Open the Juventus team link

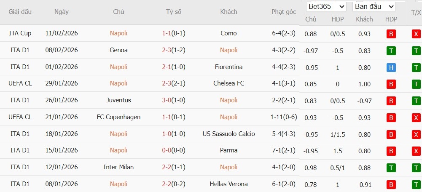[118, 100]
